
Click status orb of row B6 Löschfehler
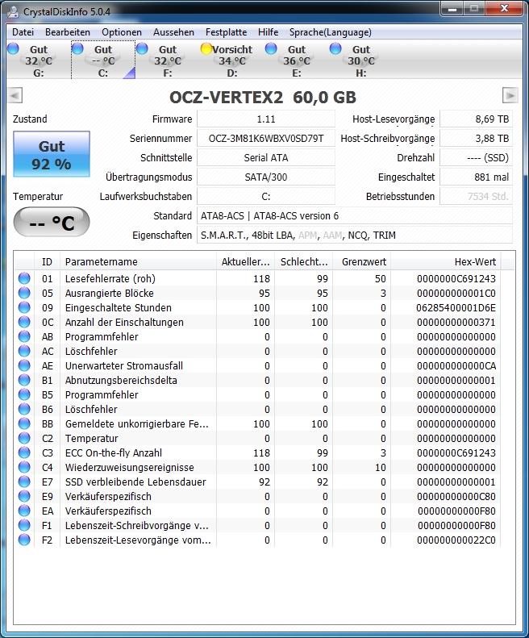(x=24, y=409)
